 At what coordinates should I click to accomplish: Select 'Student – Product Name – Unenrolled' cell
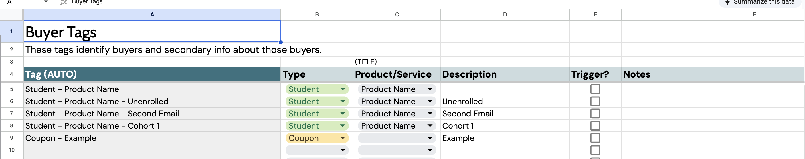click(152, 101)
